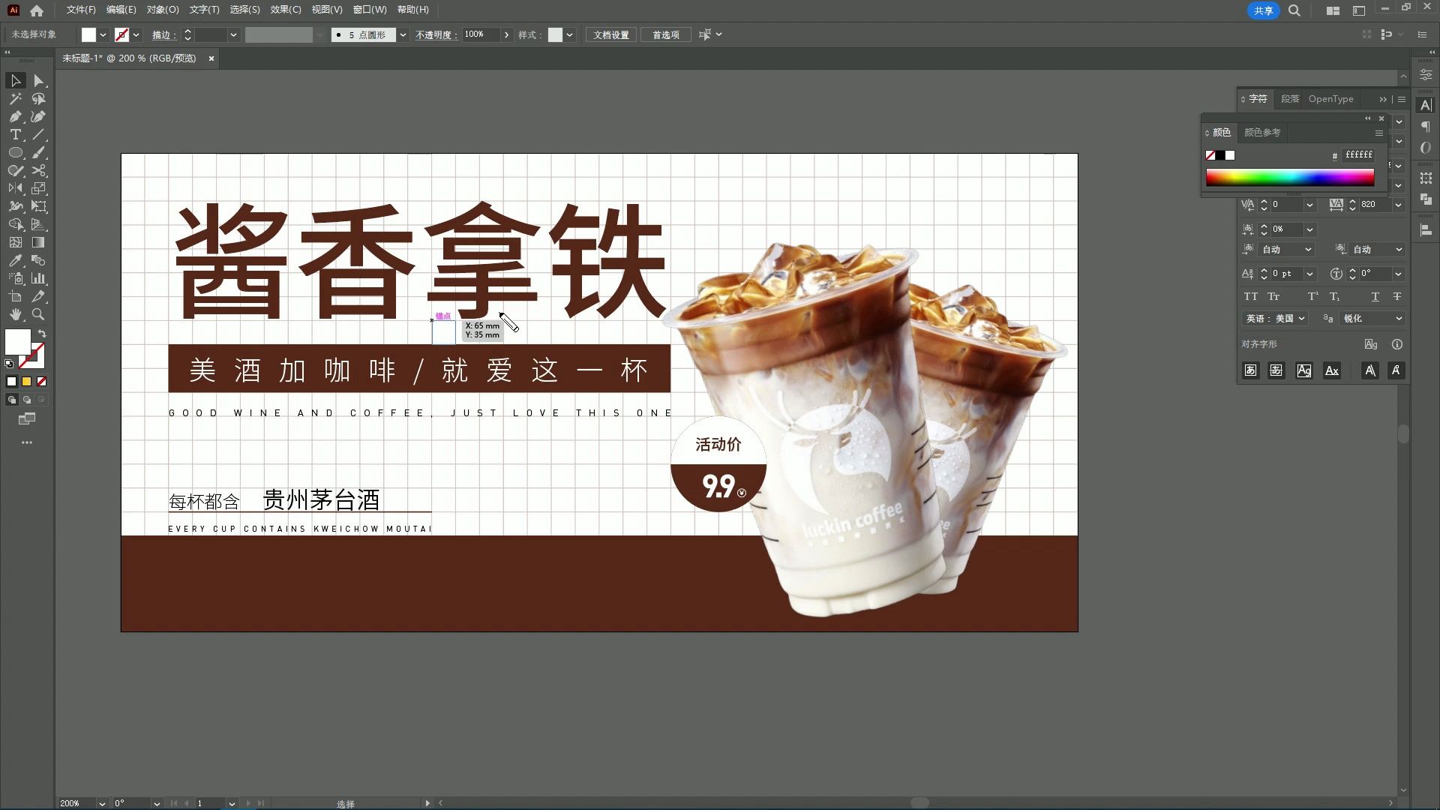Click the 首选项 button
Viewport: 1440px width, 810px height.
[x=666, y=34]
